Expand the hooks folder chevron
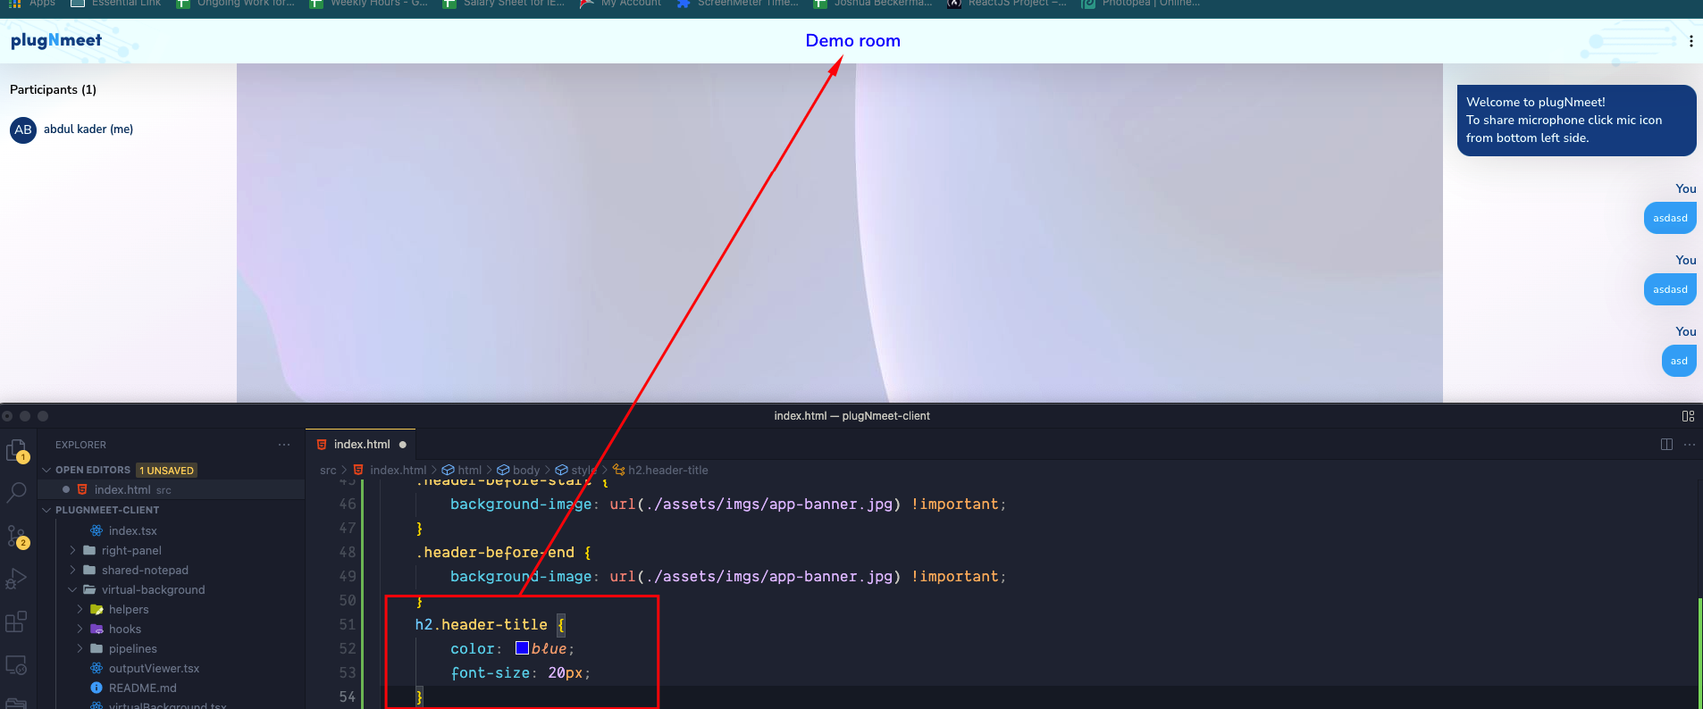Image resolution: width=1703 pixels, height=709 pixels. tap(80, 629)
